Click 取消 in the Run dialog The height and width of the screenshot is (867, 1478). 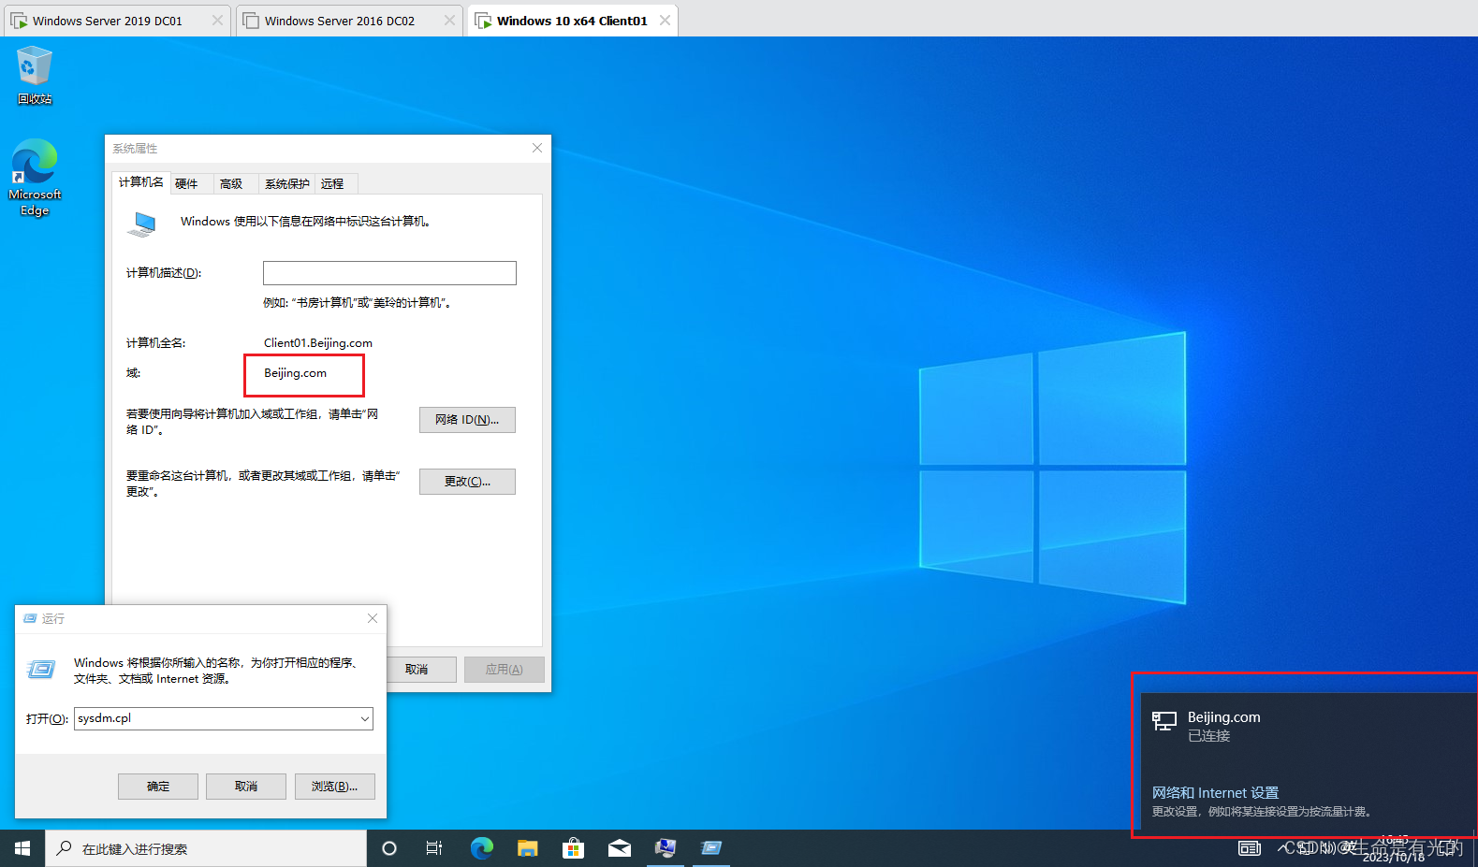(246, 787)
